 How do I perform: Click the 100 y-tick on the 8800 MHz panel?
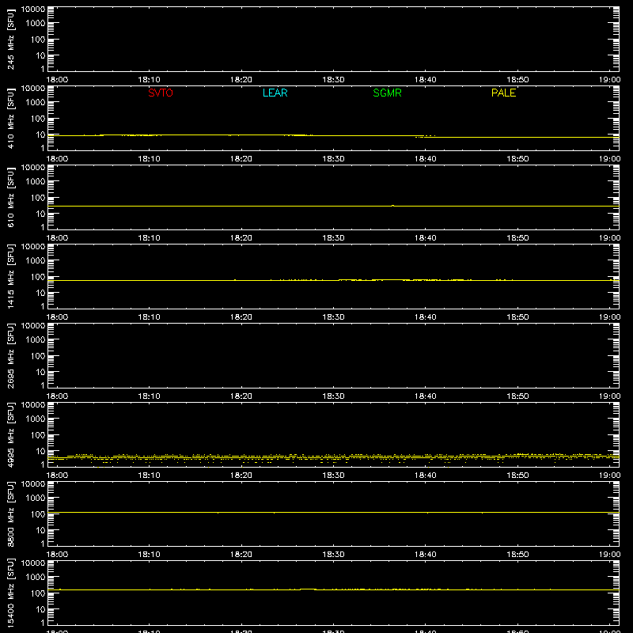click(38, 514)
